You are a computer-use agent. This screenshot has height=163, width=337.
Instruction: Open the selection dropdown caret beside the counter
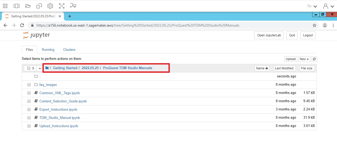coord(40,68)
